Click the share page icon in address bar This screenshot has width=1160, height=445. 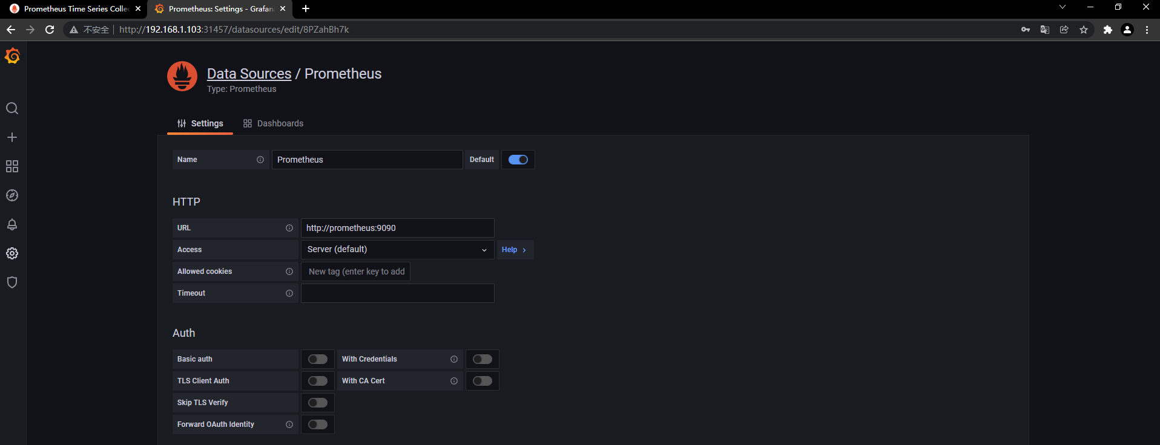[1064, 30]
